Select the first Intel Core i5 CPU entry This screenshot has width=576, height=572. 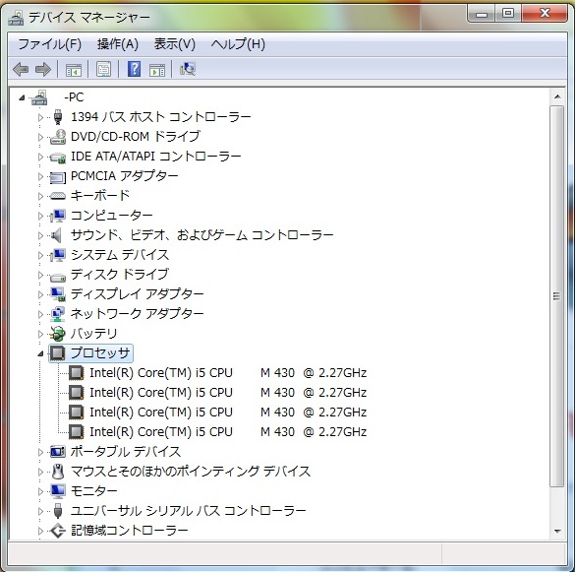[228, 373]
